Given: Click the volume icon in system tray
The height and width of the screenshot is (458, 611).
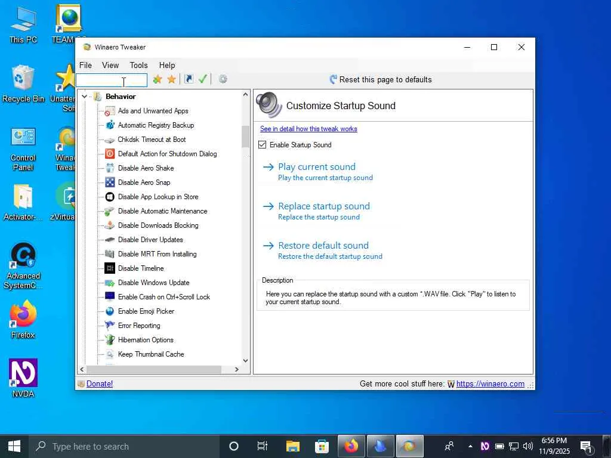Looking at the screenshot, I should pos(528,446).
